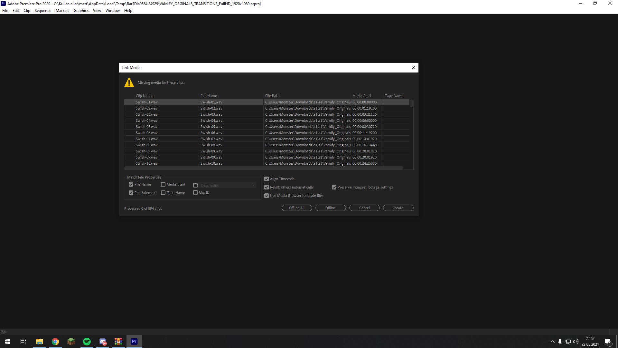Launch Google Chrome from taskbar
The image size is (618, 348).
(x=55, y=342)
